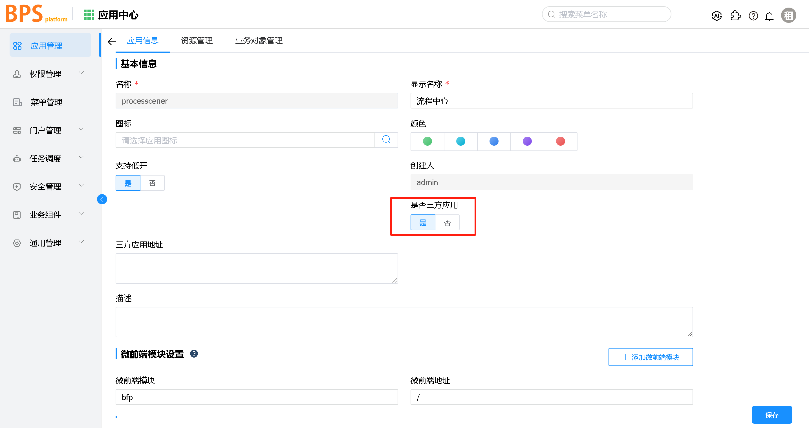Switch to the 资源管理 tab
This screenshot has height=428, width=809.
pyautogui.click(x=197, y=41)
